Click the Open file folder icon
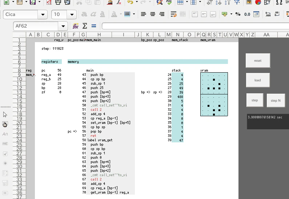The height and width of the screenshot is (199, 289). pyautogui.click(x=20, y=2)
